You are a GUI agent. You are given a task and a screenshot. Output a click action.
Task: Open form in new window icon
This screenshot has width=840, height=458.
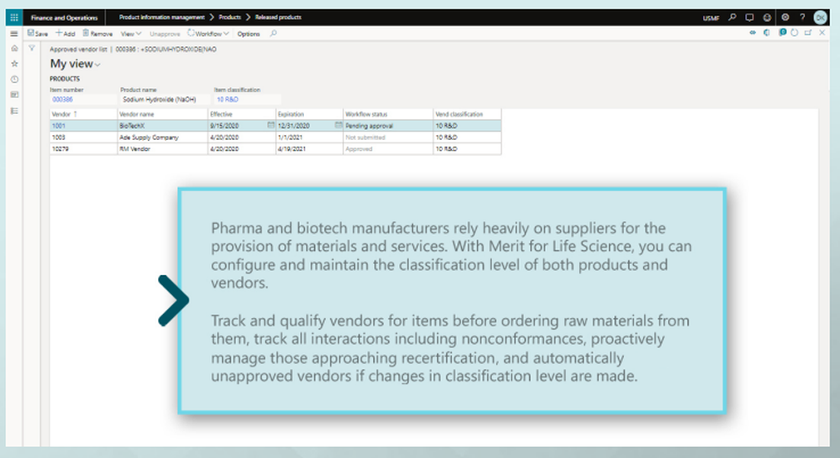(808, 33)
